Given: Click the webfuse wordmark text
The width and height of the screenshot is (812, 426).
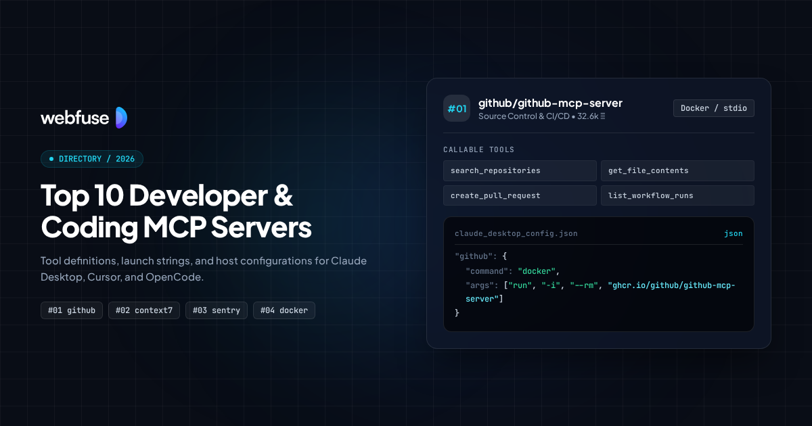Looking at the screenshot, I should pyautogui.click(x=75, y=118).
